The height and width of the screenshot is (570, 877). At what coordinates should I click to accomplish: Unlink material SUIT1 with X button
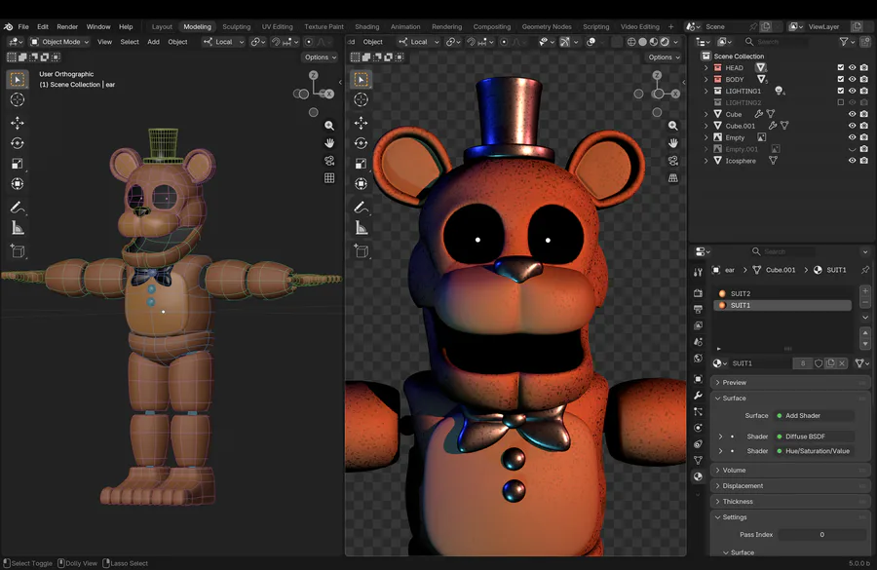pyautogui.click(x=842, y=363)
